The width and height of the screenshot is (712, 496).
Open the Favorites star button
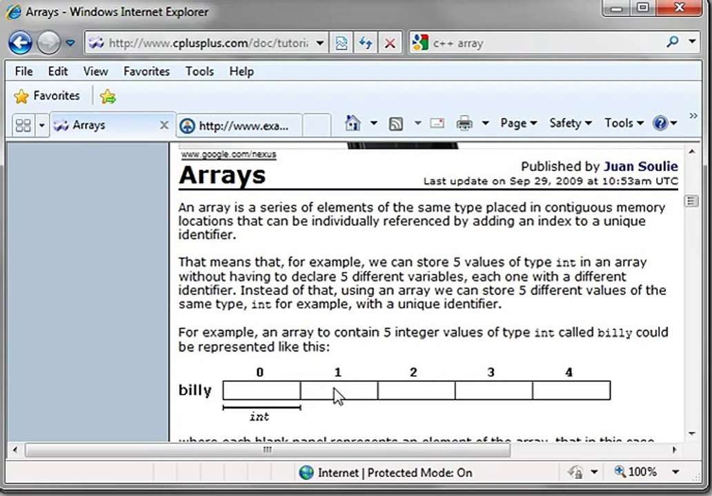click(46, 96)
